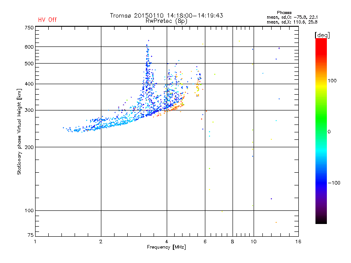Screen dimensions: 351x263
Task: Click the y-axis '300' tick label
Action: point(29,110)
